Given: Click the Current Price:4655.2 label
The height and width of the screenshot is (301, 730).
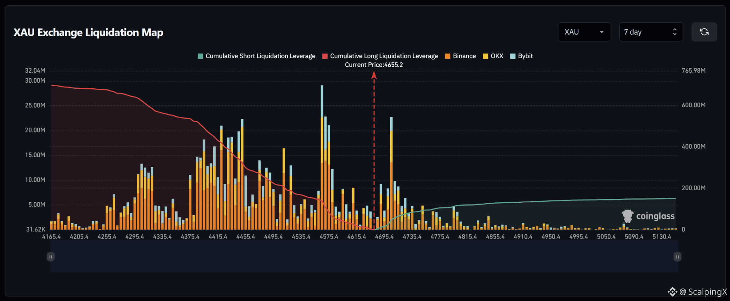Looking at the screenshot, I should point(374,65).
